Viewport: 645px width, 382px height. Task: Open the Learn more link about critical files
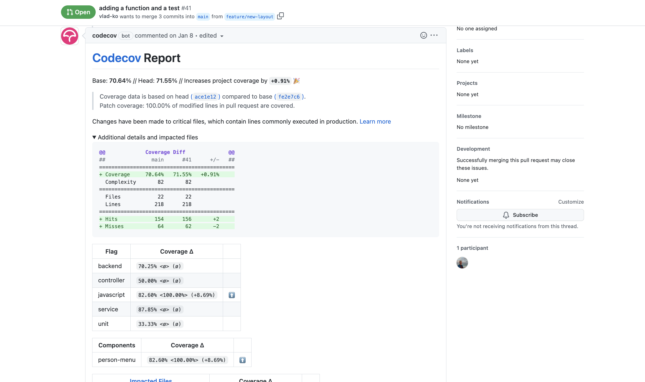(375, 121)
